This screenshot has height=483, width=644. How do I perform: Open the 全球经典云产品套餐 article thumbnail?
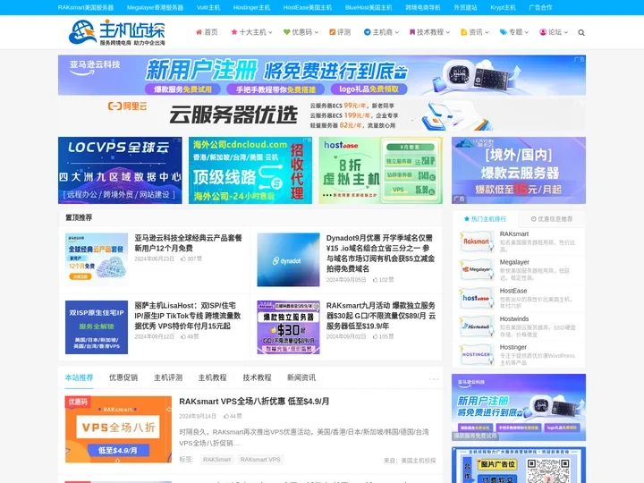97,259
